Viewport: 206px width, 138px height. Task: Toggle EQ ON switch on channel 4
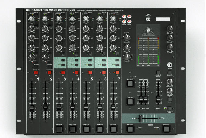point(77,53)
